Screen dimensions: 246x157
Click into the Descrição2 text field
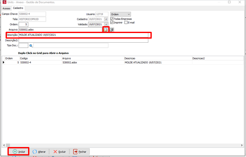tap(83, 40)
